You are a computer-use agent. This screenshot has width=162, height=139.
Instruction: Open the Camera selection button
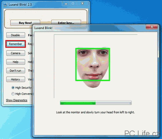(16, 53)
